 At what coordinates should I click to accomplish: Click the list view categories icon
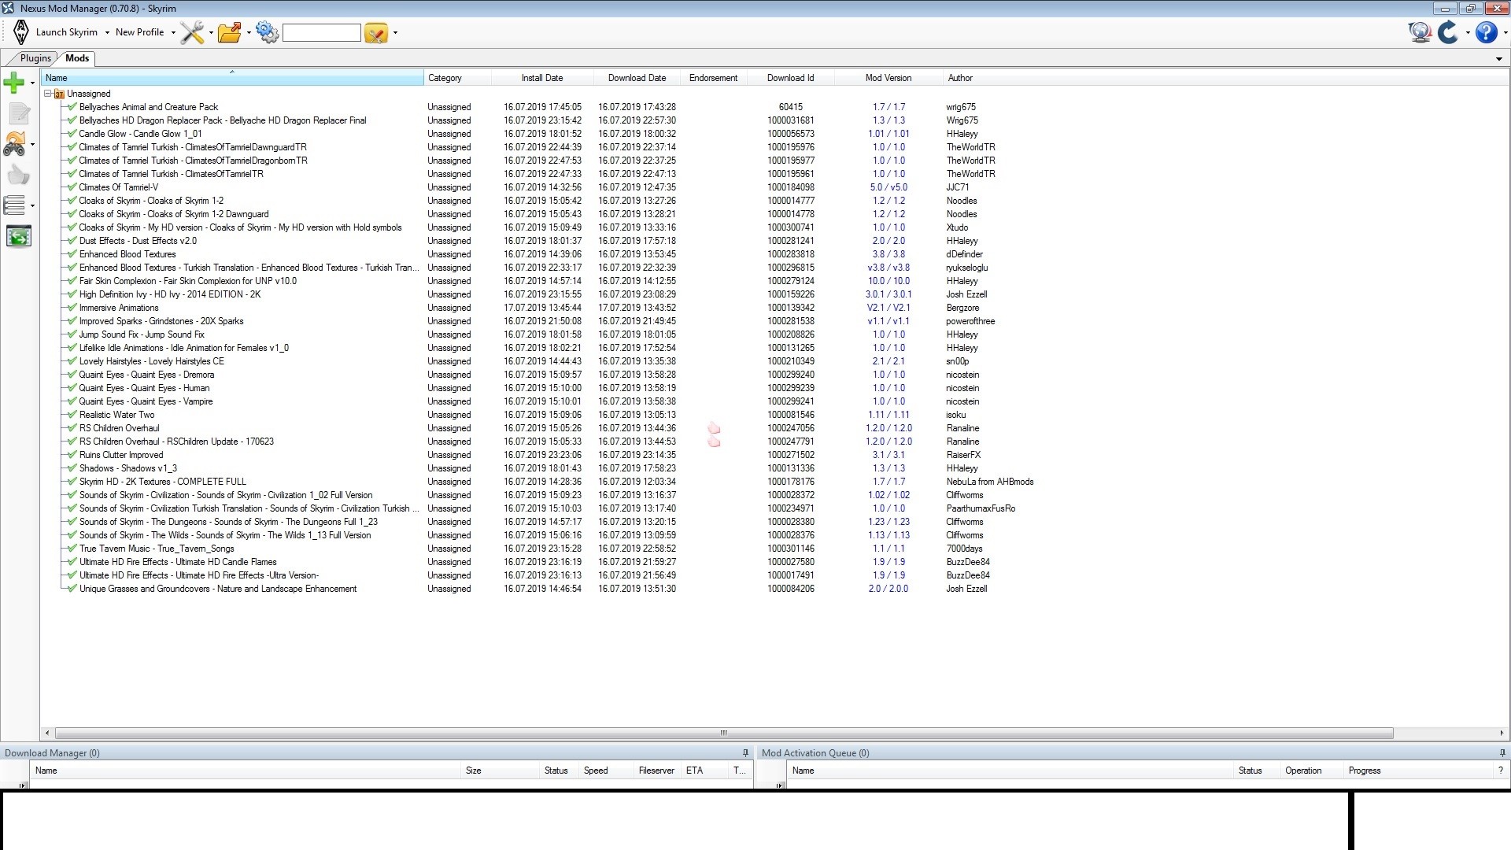tap(14, 205)
